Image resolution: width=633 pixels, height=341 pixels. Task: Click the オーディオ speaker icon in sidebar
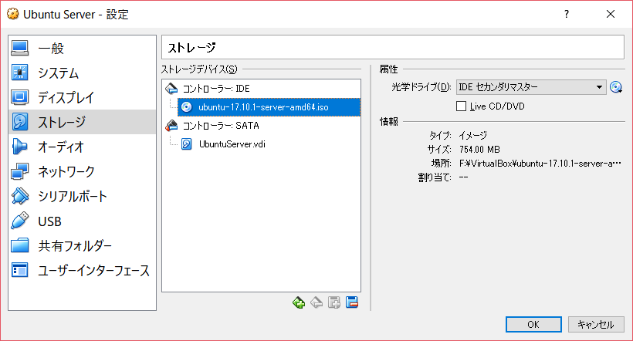[x=20, y=147]
